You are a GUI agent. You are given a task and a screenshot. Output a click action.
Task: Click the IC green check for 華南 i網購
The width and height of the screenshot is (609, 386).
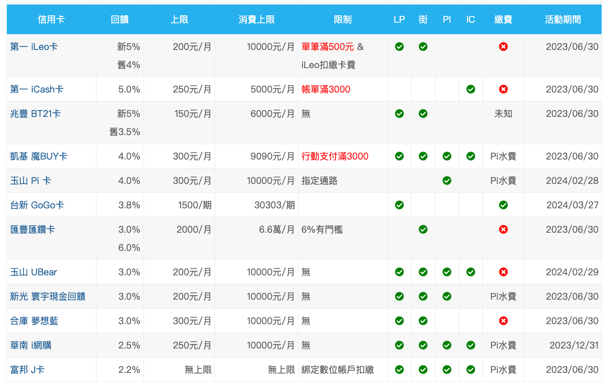point(471,345)
